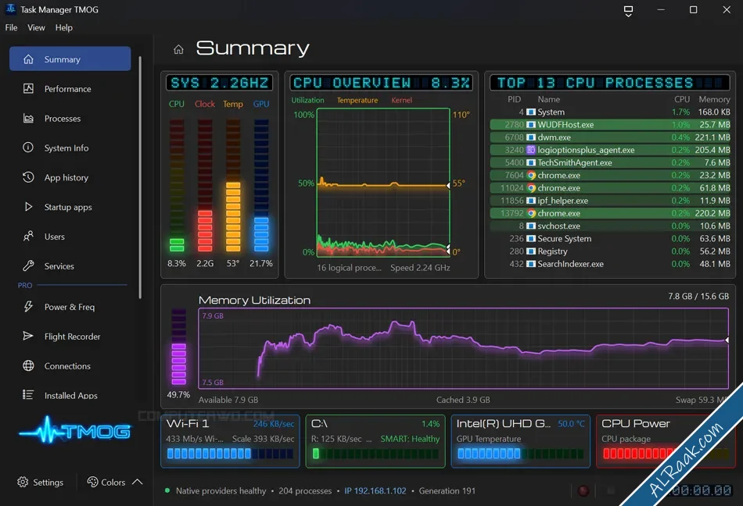The height and width of the screenshot is (506, 743).
Task: Open Power & Freq lightning icon
Action: pyautogui.click(x=28, y=306)
